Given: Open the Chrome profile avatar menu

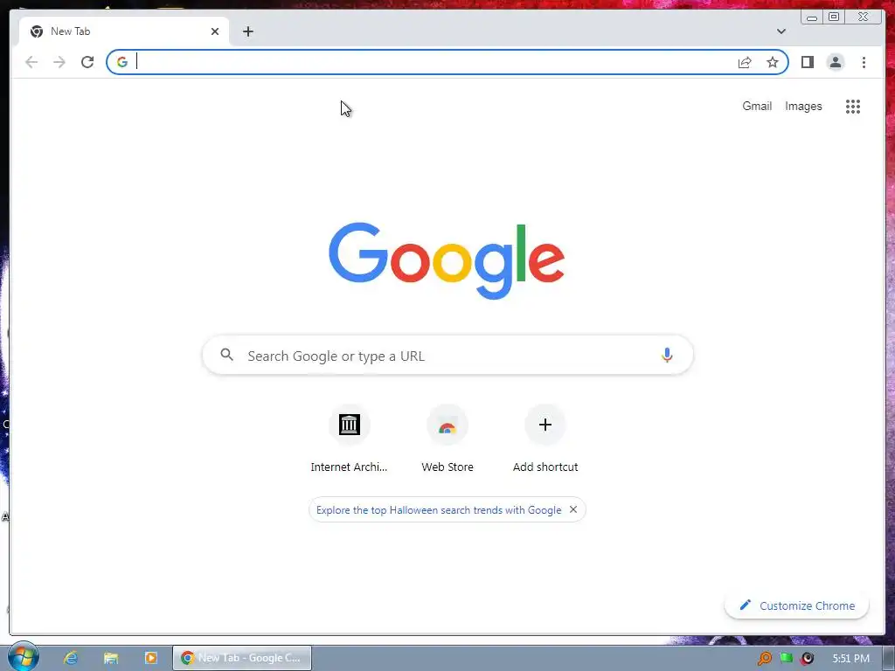Looking at the screenshot, I should tap(835, 62).
